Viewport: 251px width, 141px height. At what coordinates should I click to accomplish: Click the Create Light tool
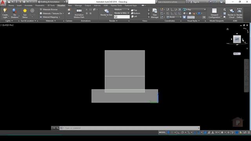click(5, 13)
